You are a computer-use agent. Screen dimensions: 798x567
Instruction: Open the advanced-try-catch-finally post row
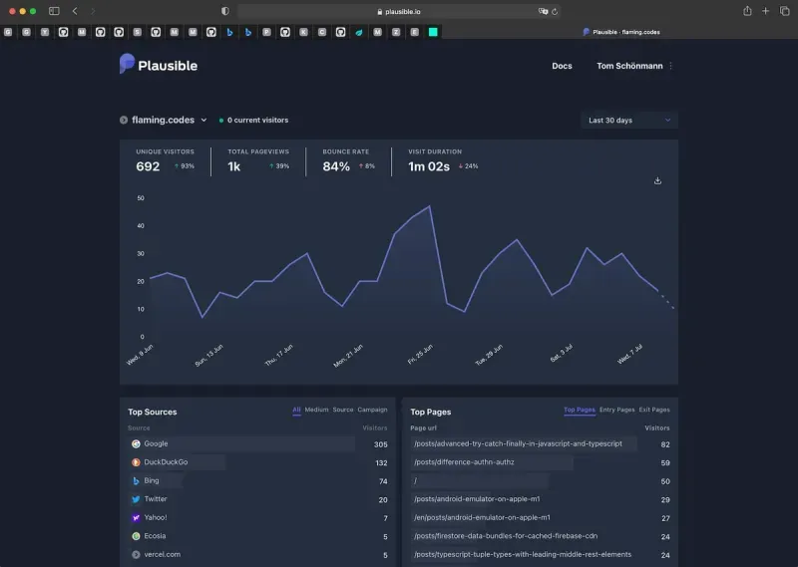click(x=540, y=444)
